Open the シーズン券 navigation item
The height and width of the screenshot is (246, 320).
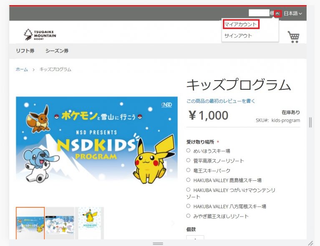coord(57,51)
